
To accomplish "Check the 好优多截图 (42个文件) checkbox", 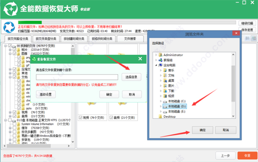I will 15,132.
